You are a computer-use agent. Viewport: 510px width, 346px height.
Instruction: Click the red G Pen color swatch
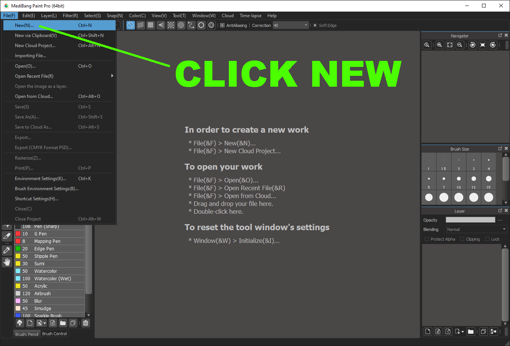tap(18, 234)
